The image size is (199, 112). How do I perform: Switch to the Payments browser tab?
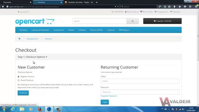pyautogui.click(x=16, y=2)
